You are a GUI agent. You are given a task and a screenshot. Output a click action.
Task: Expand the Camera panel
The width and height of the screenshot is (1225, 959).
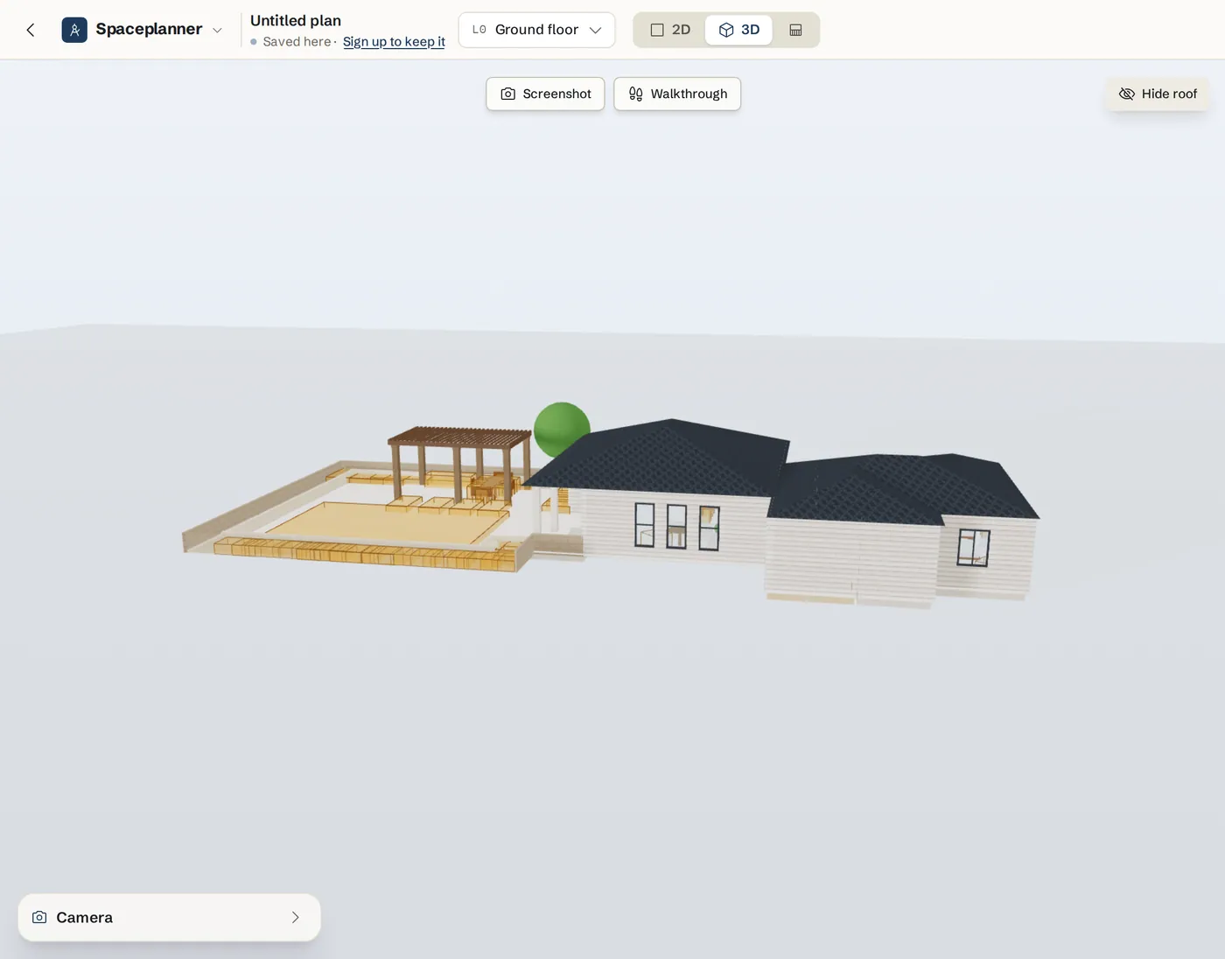pyautogui.click(x=169, y=917)
